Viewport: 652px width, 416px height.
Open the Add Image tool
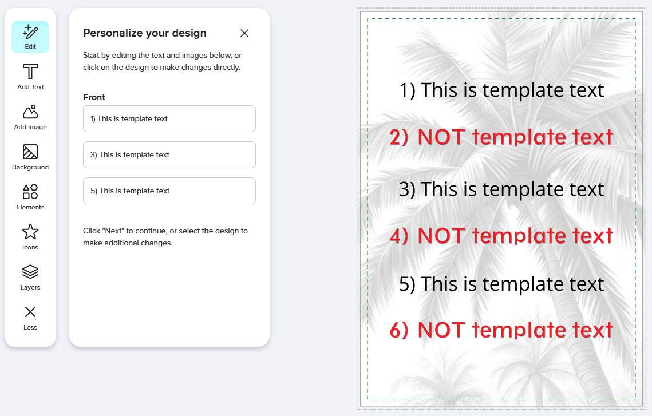(x=30, y=117)
